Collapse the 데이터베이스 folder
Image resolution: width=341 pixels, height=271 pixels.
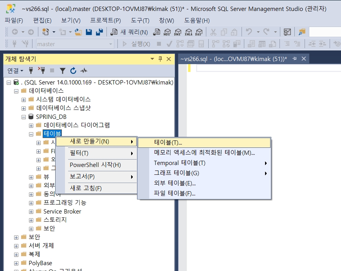pyautogui.click(x=16, y=91)
